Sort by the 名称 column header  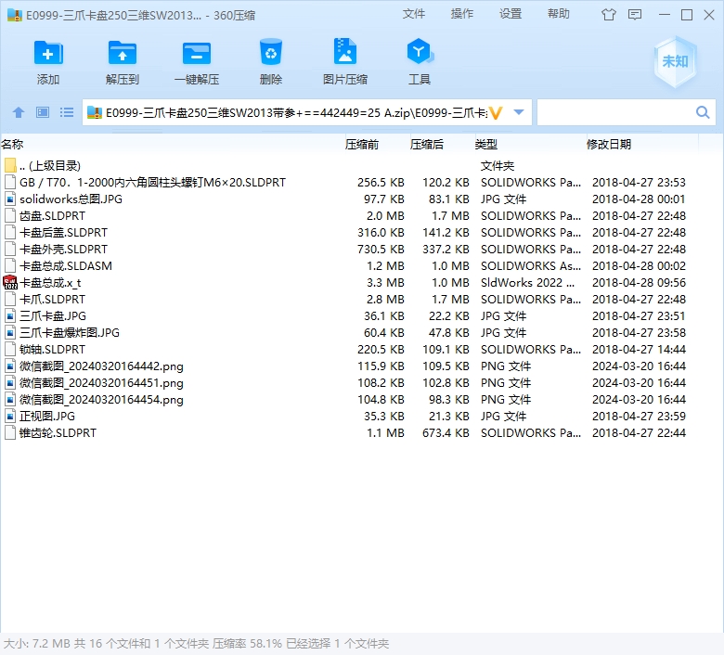(12, 145)
